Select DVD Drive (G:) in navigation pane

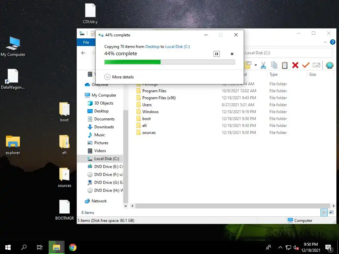[105, 183]
